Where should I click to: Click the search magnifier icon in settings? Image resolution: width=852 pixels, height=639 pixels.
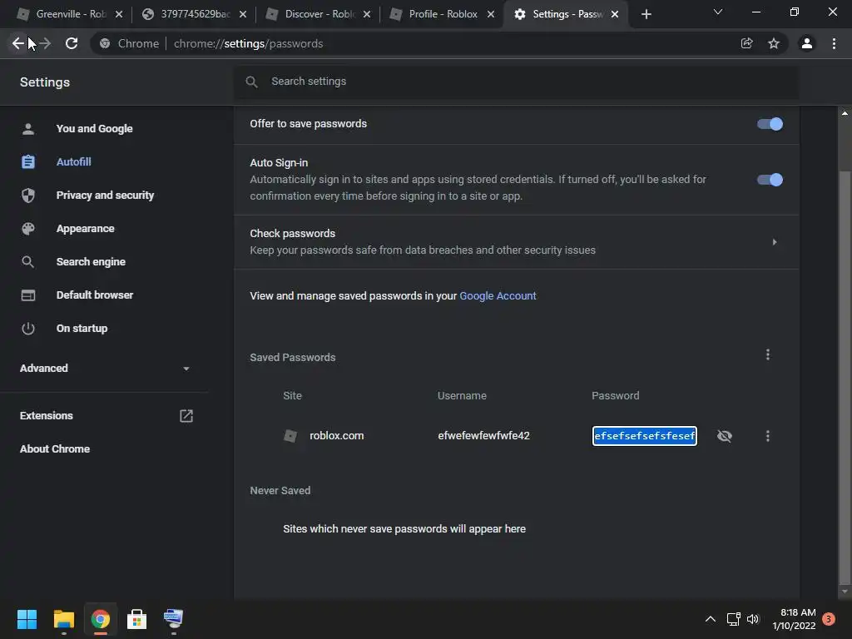pyautogui.click(x=251, y=82)
